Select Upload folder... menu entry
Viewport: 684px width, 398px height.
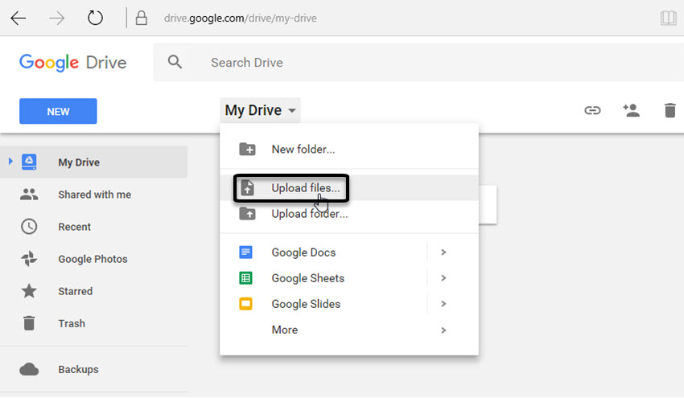[x=349, y=214]
